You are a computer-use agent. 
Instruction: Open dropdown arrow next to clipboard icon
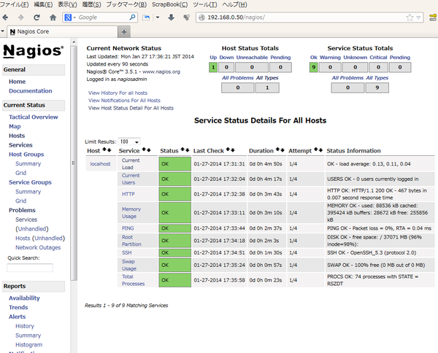158,18
